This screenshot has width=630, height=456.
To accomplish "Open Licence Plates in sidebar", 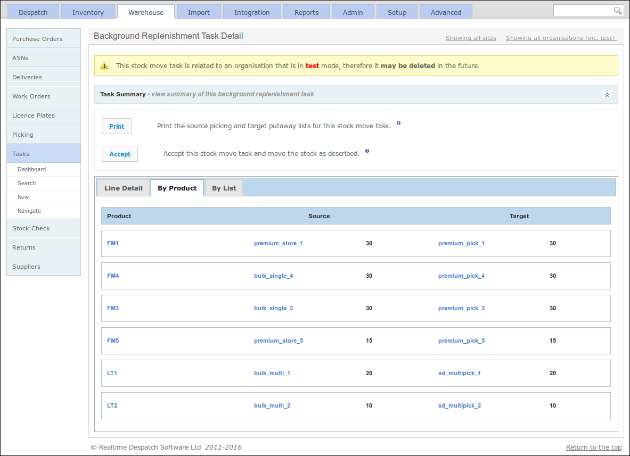I will click(x=44, y=115).
